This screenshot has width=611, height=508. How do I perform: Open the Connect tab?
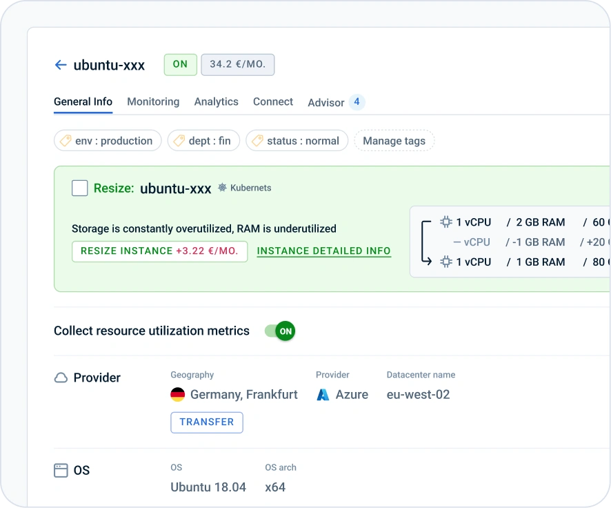click(273, 101)
